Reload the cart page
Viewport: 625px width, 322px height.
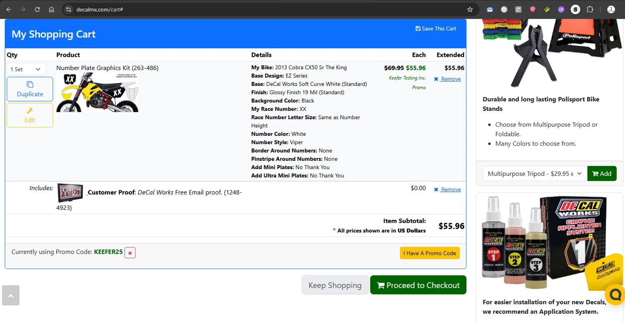click(37, 10)
